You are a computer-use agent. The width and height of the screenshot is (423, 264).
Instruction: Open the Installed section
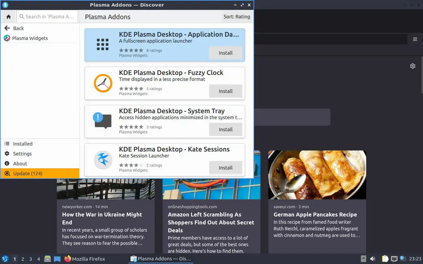click(40, 144)
